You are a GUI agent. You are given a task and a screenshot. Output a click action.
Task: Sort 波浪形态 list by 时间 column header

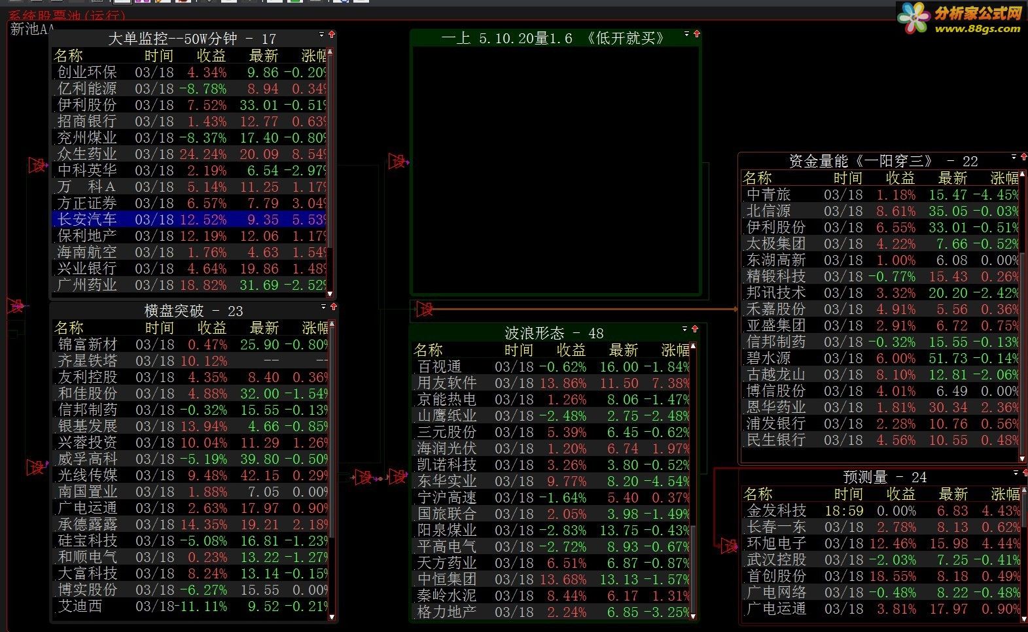(x=519, y=350)
